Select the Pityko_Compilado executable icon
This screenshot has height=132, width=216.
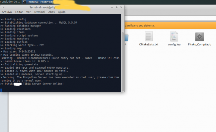(199, 37)
